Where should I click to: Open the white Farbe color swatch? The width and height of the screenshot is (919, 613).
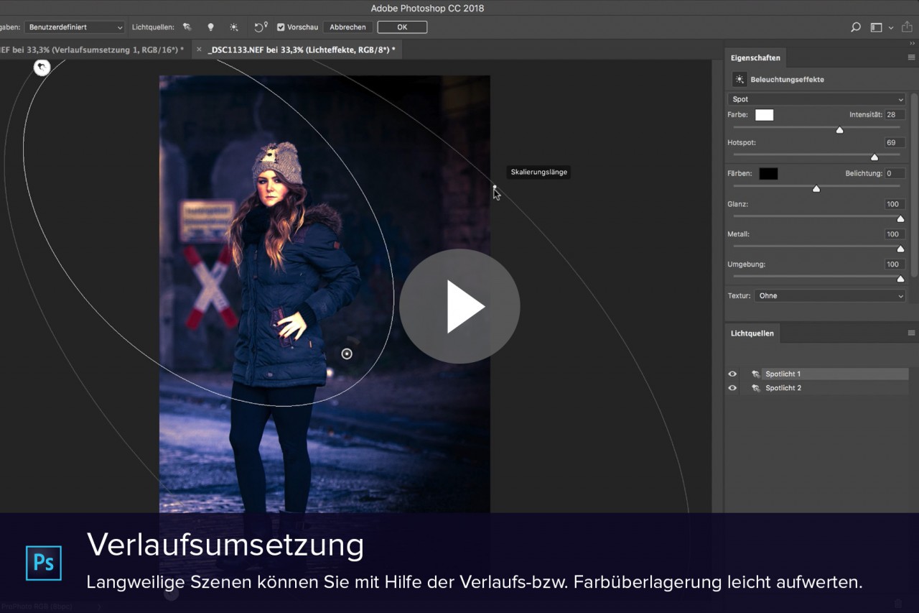pos(764,114)
